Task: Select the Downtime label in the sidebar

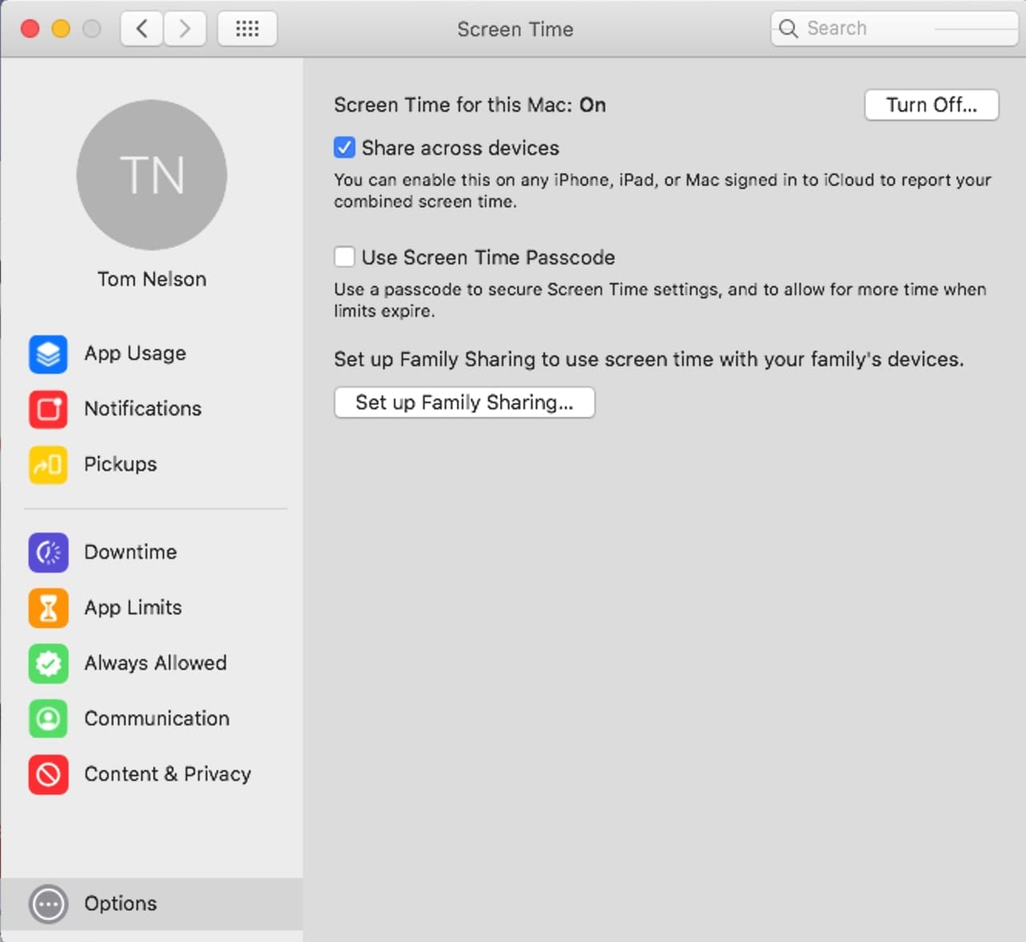Action: [x=131, y=552]
